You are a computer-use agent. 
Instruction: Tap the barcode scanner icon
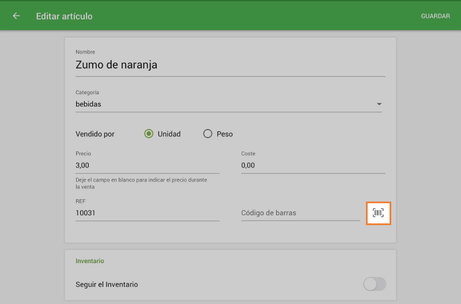point(378,213)
